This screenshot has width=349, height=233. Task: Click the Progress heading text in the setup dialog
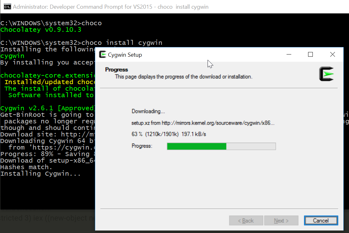(116, 69)
